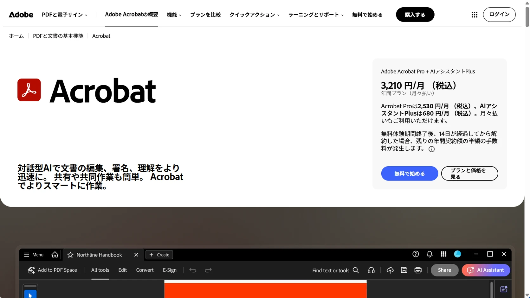Image resolution: width=530 pixels, height=298 pixels.
Task: Click the Print icon in Acrobat toolbar
Action: point(418,270)
